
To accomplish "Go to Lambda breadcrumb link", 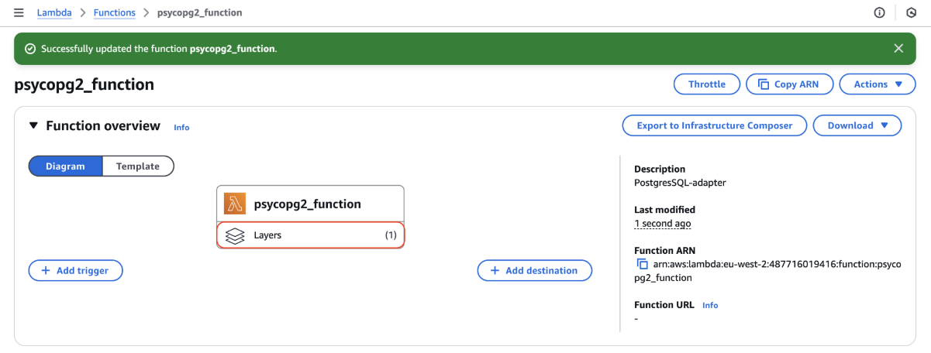I will [54, 12].
